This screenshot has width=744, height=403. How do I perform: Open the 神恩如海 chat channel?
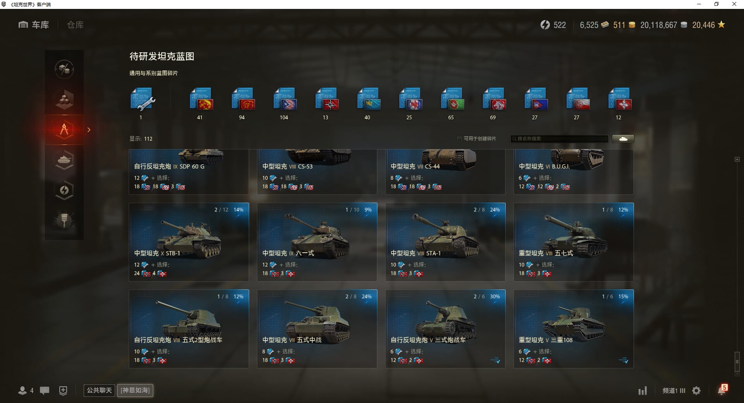[135, 390]
